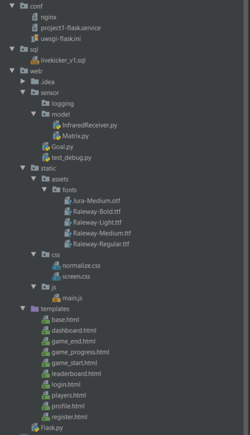250x435 pixels.
Task: Click the CSS icon of screen.css
Action: coord(57,277)
